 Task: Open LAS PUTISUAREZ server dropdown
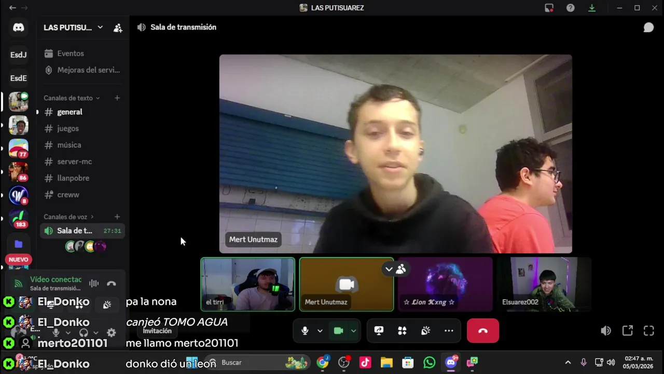tap(73, 28)
